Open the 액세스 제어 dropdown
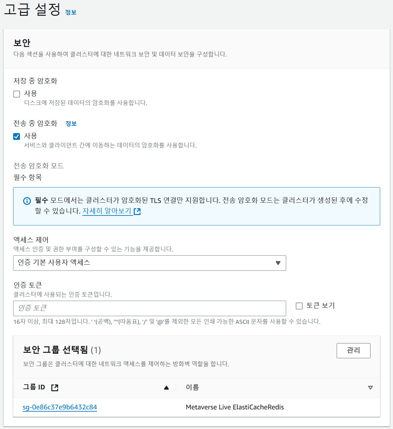This screenshot has height=429, width=393. pos(149,263)
